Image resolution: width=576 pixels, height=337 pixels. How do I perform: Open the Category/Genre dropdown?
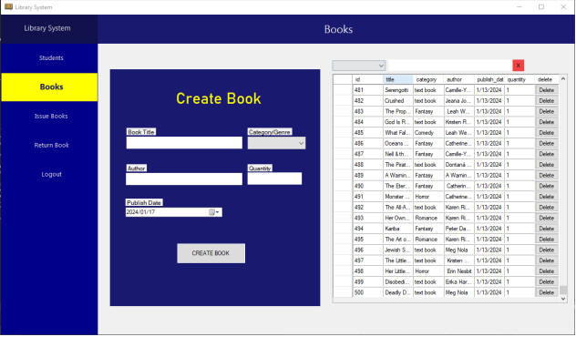[x=276, y=143]
